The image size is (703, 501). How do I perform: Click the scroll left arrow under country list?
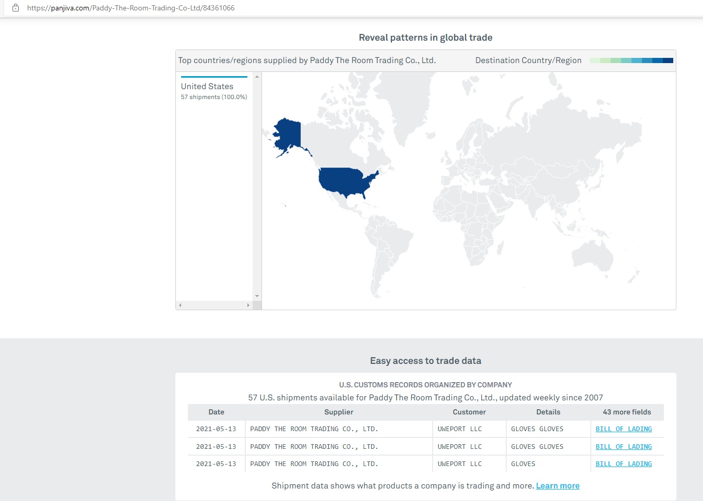pos(180,305)
